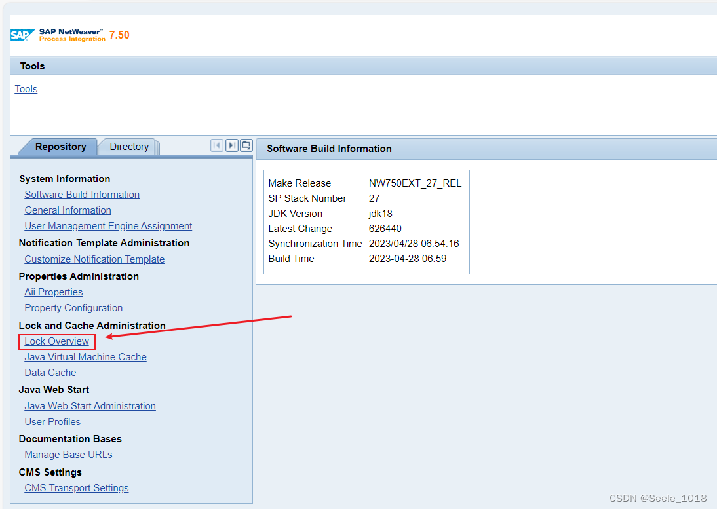The image size is (717, 509).
Task: Switch to the Directory tab
Action: 129,147
